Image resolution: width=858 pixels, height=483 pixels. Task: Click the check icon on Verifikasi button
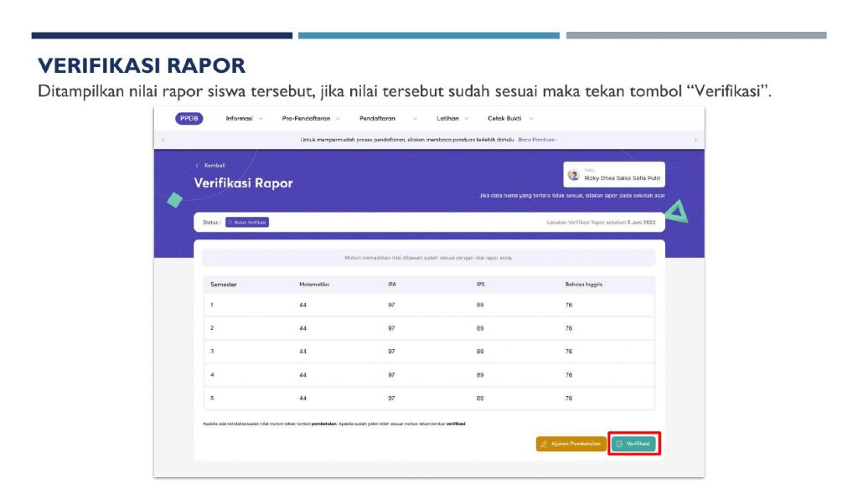tap(619, 444)
